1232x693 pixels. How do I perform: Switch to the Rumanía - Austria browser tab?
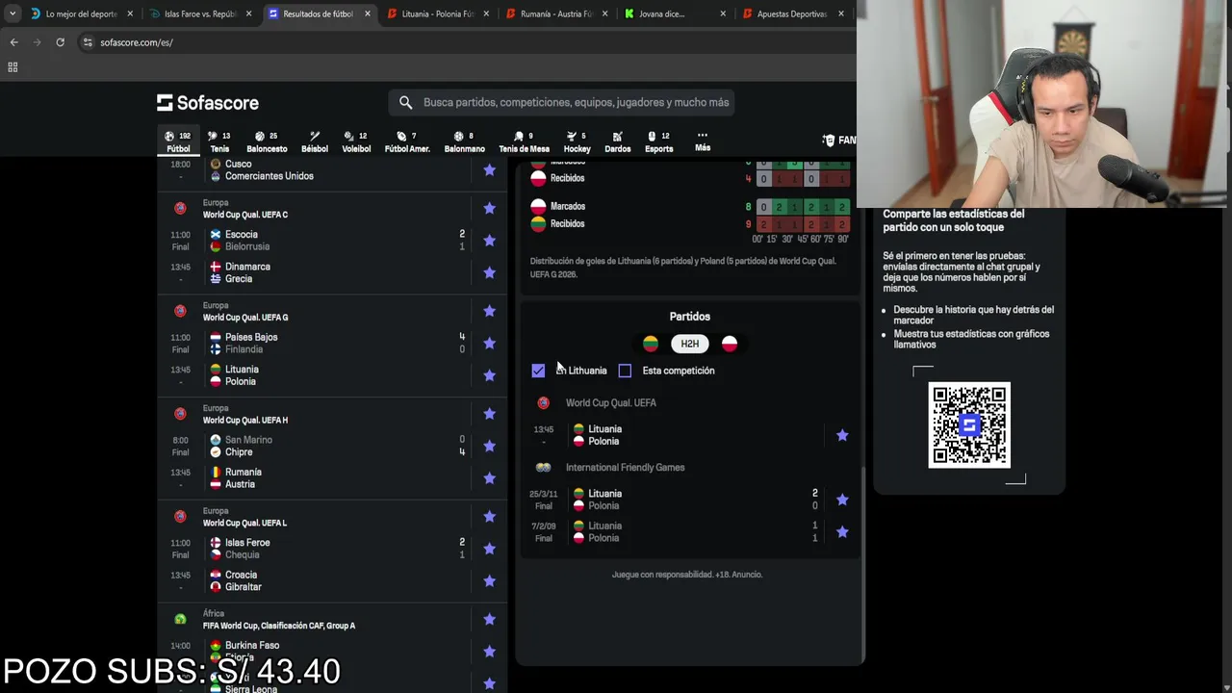pos(556,14)
